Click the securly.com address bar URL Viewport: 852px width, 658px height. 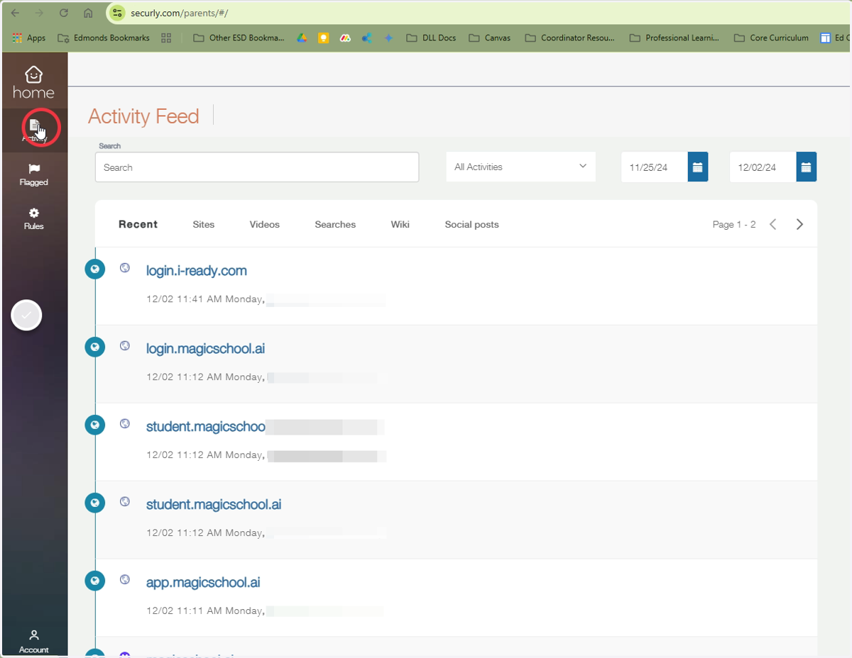click(x=179, y=13)
